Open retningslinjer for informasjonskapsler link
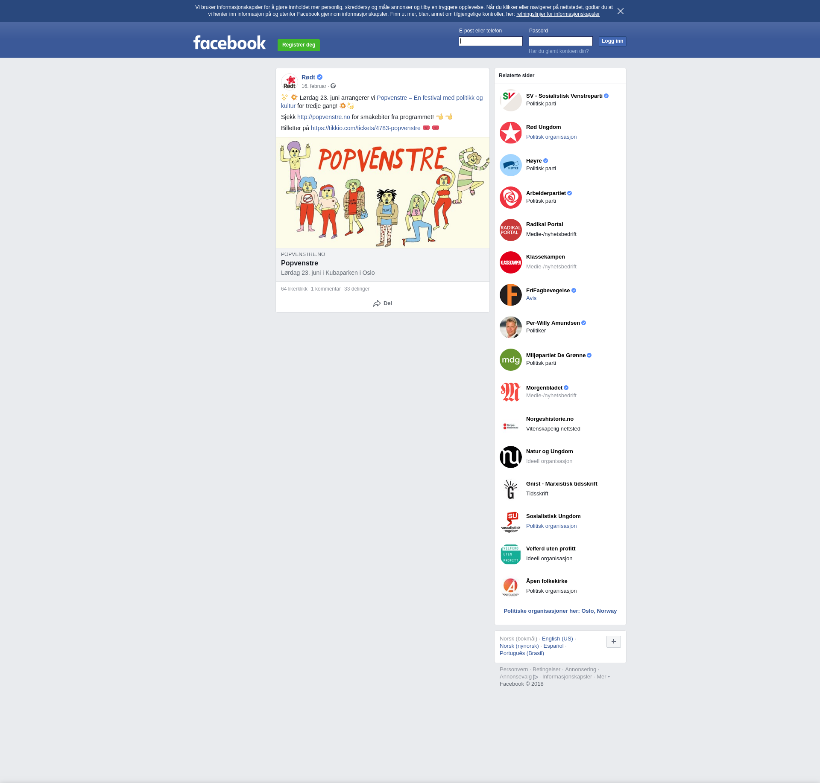820x783 pixels. [x=558, y=14]
